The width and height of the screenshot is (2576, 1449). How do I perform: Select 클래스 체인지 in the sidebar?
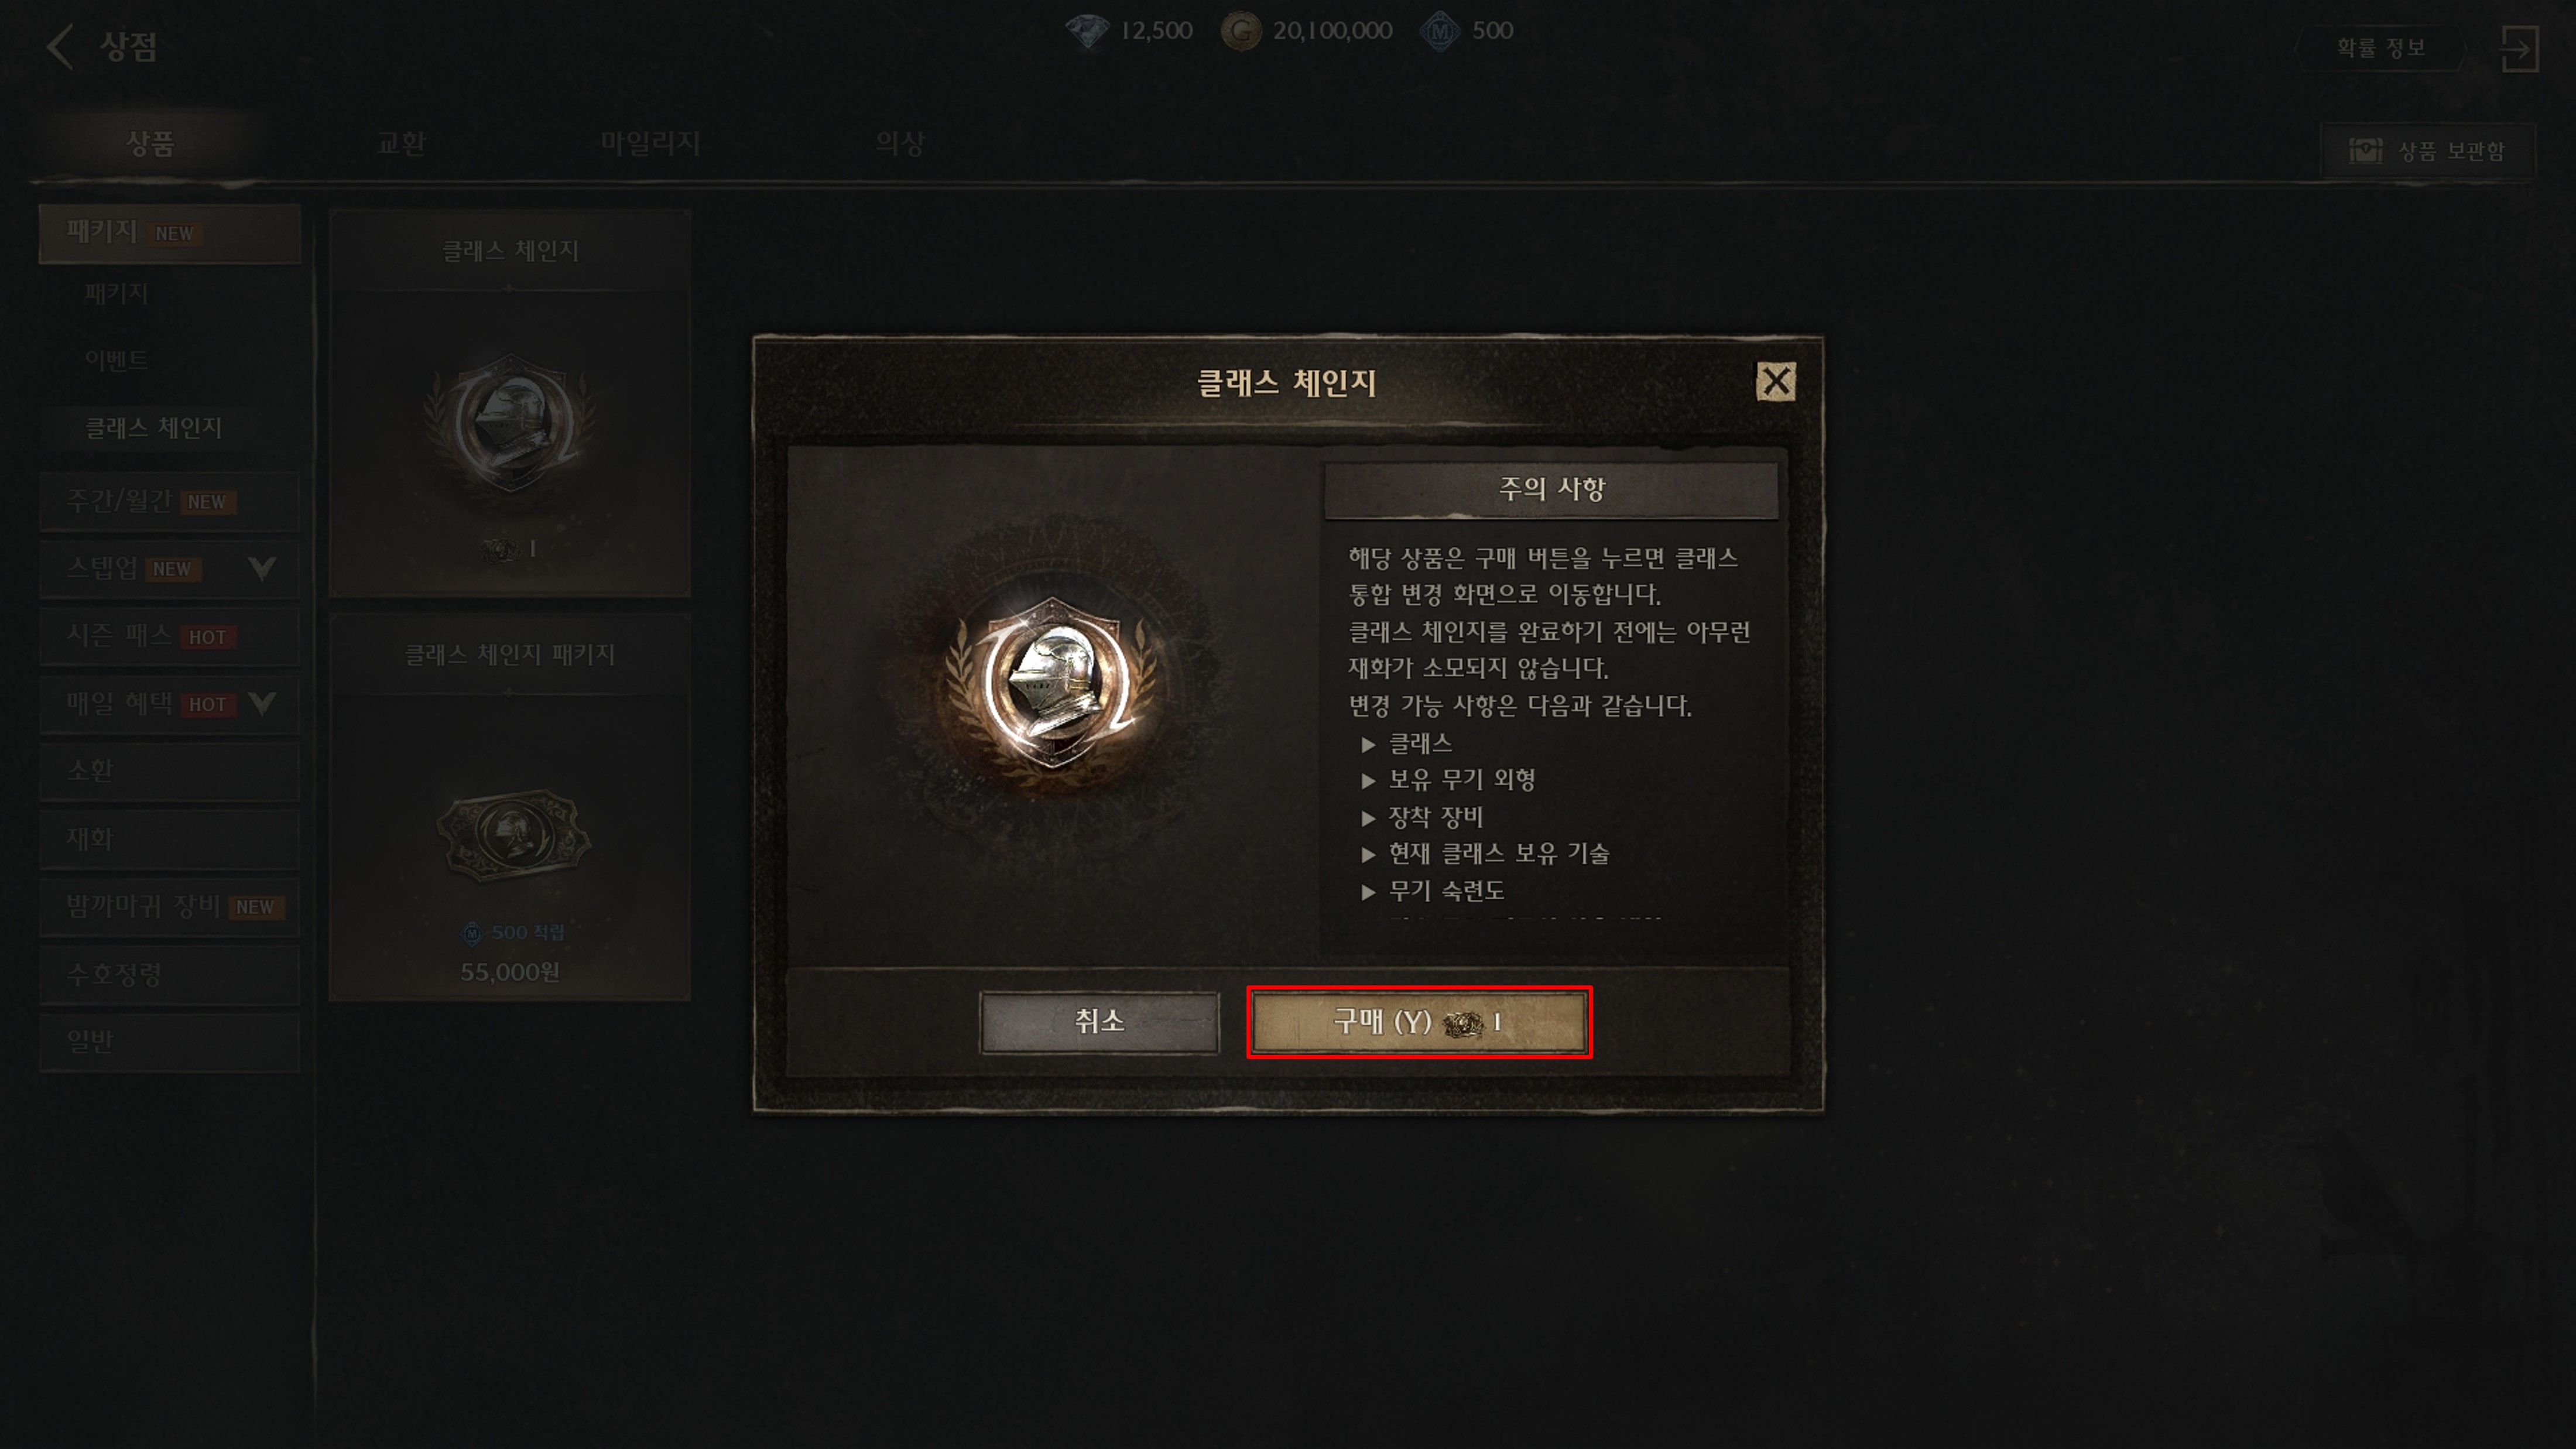pos(153,428)
